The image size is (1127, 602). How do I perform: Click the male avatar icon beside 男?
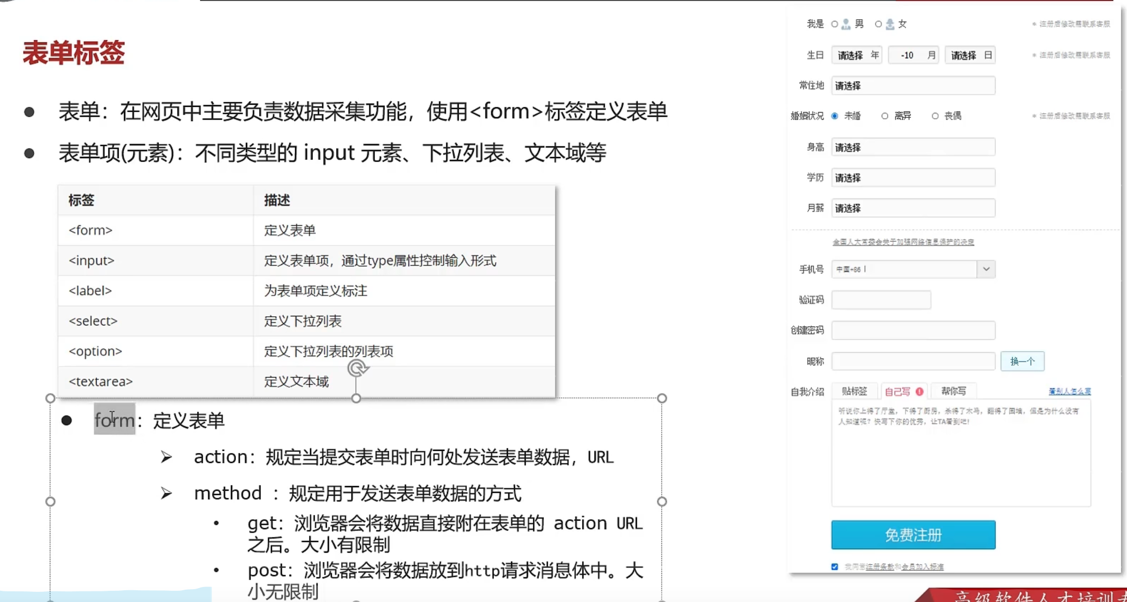click(x=846, y=24)
